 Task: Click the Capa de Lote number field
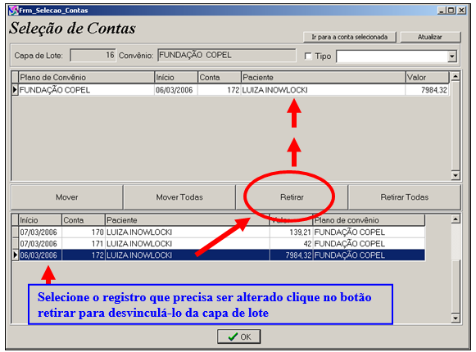(x=93, y=55)
